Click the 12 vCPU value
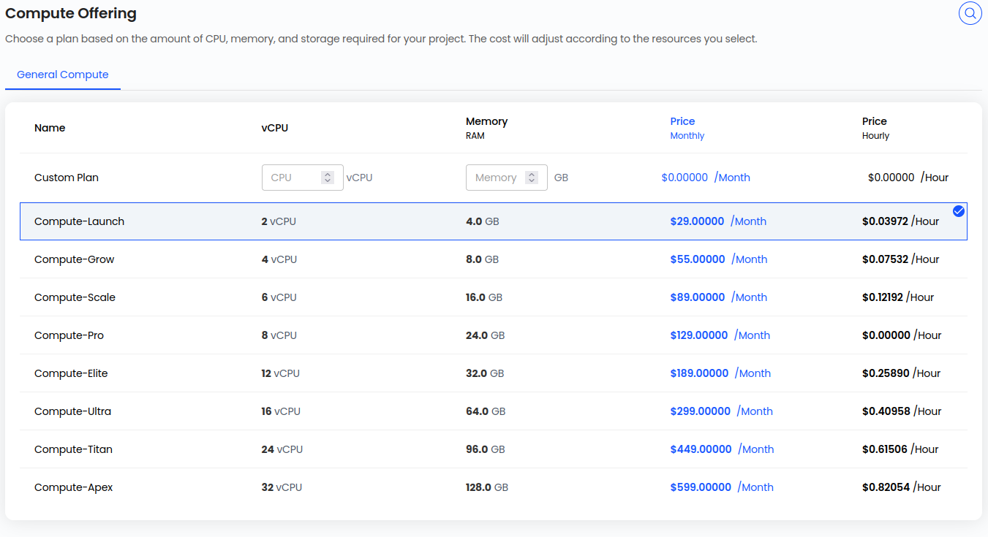The height and width of the screenshot is (537, 988). (281, 373)
